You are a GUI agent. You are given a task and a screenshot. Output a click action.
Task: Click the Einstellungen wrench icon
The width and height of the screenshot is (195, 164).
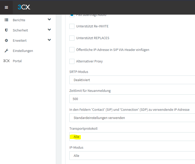(x=6, y=51)
